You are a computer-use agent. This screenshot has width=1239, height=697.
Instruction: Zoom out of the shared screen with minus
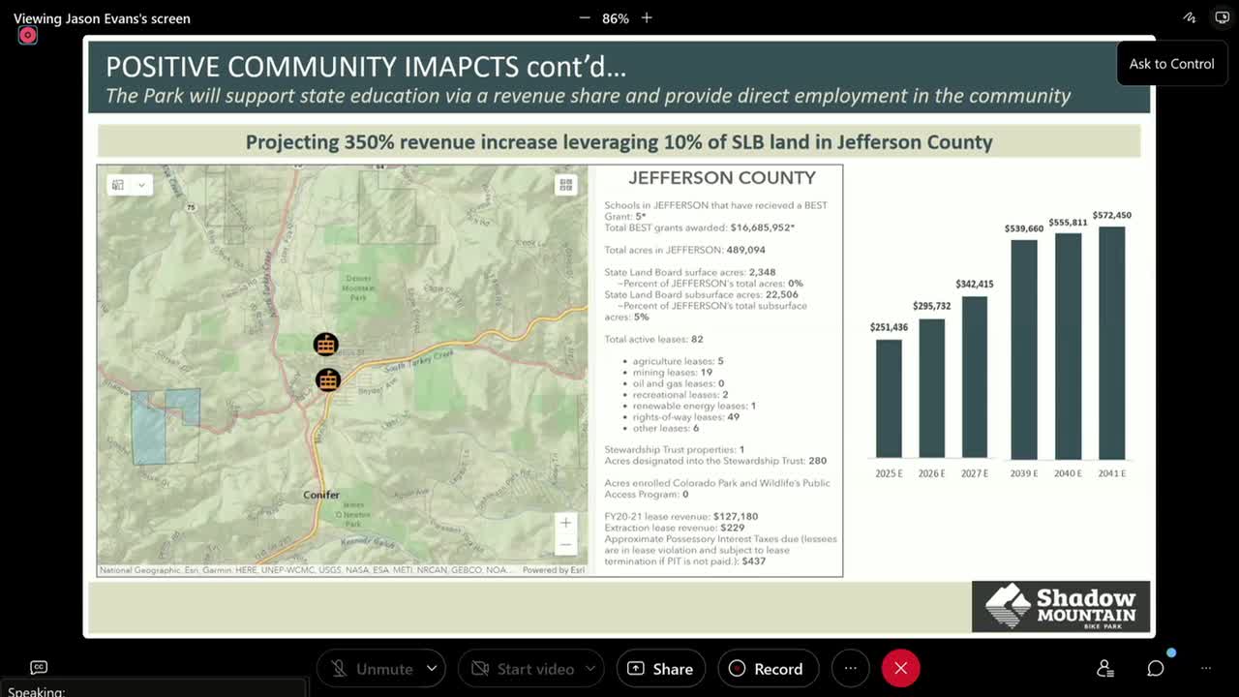coord(584,18)
